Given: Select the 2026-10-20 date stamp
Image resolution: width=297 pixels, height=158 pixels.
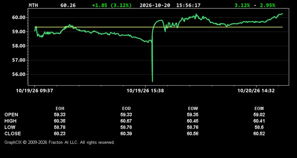Looking at the screenshot, I should coord(155,5).
